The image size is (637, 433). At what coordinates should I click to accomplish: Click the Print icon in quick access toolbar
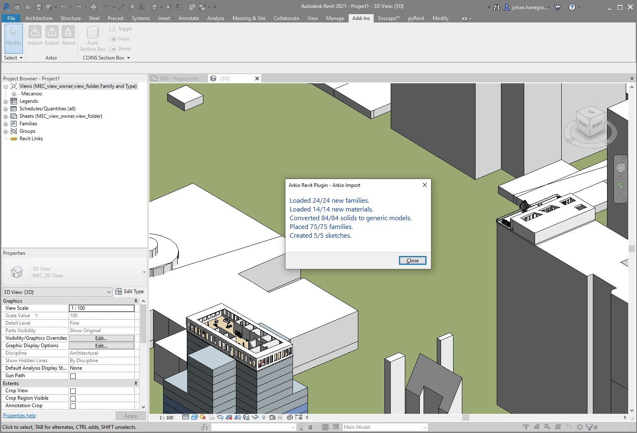[94, 7]
